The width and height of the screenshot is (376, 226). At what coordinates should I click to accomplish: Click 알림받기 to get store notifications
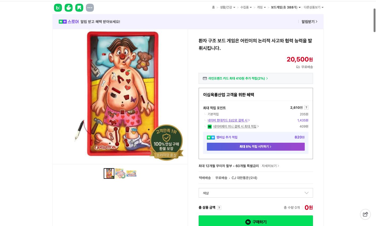(308, 21)
